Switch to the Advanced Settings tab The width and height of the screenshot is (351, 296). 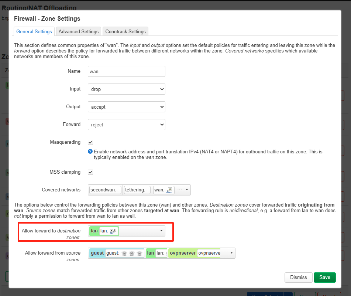(79, 31)
